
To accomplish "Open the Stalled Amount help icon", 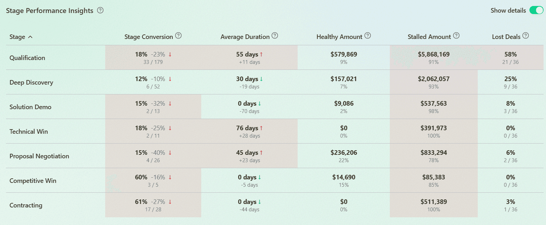I will pyautogui.click(x=456, y=35).
